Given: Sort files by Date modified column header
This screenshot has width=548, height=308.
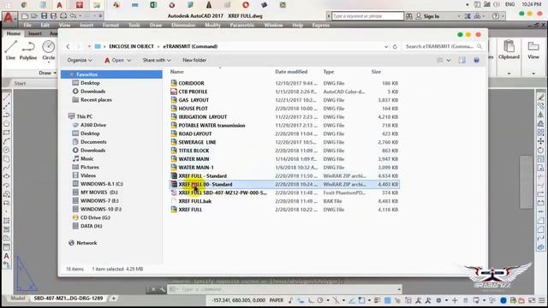Looking at the screenshot, I should click(291, 72).
